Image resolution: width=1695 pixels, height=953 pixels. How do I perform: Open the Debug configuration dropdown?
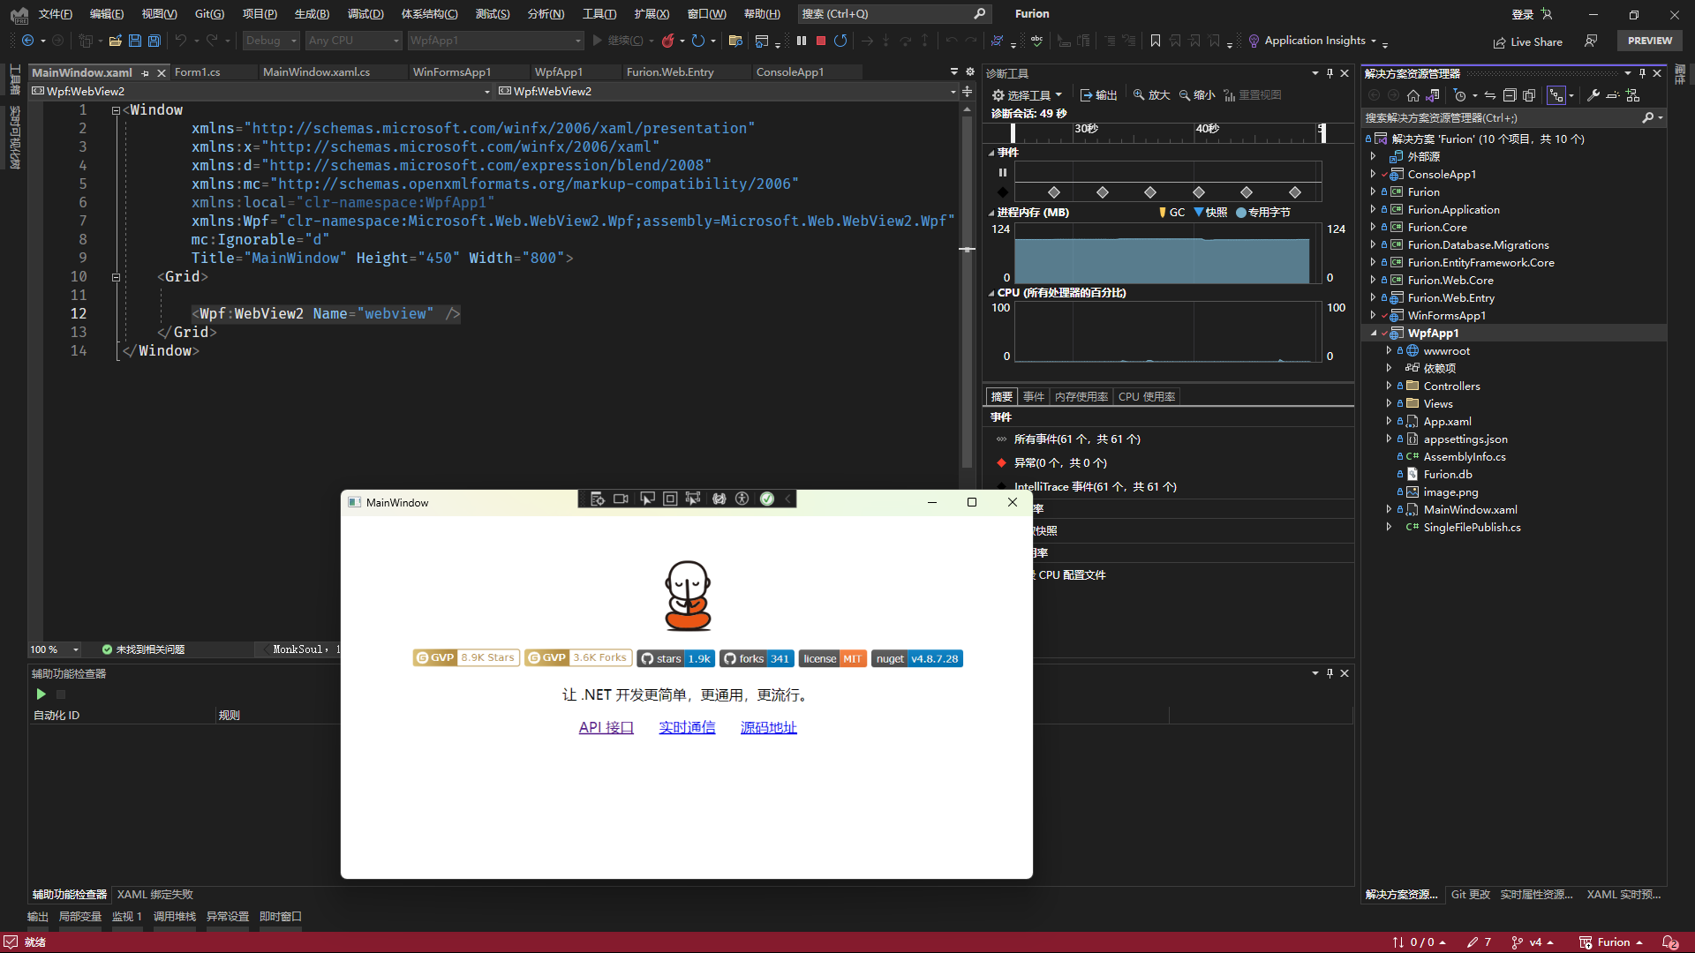pos(272,41)
